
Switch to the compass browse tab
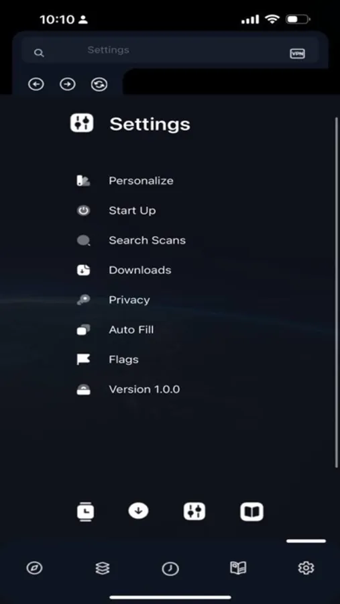coord(34,568)
